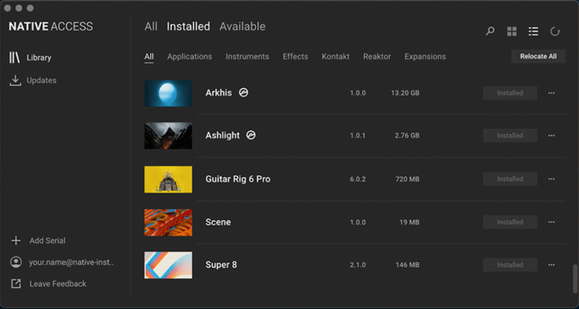579x309 pixels.
Task: Click the Leave Feedback icon
Action: (x=16, y=284)
